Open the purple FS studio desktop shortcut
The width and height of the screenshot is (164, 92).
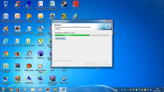pyautogui.click(x=52, y=80)
